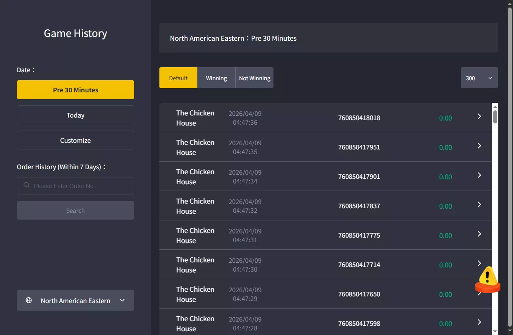Click the timestamp 04:47:36
This screenshot has height=335, width=513.
(x=245, y=123)
